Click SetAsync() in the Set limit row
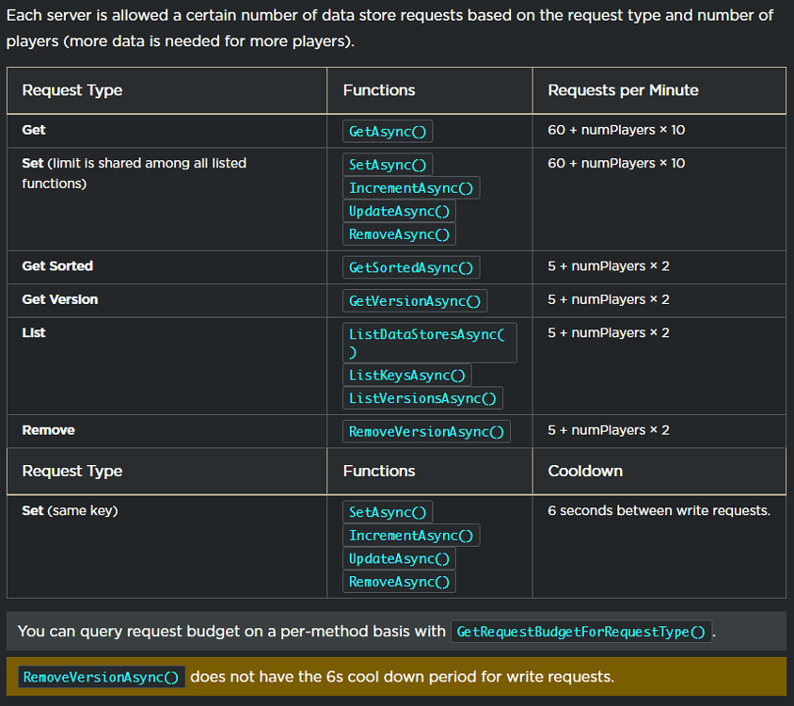Image resolution: width=794 pixels, height=706 pixels. point(388,165)
